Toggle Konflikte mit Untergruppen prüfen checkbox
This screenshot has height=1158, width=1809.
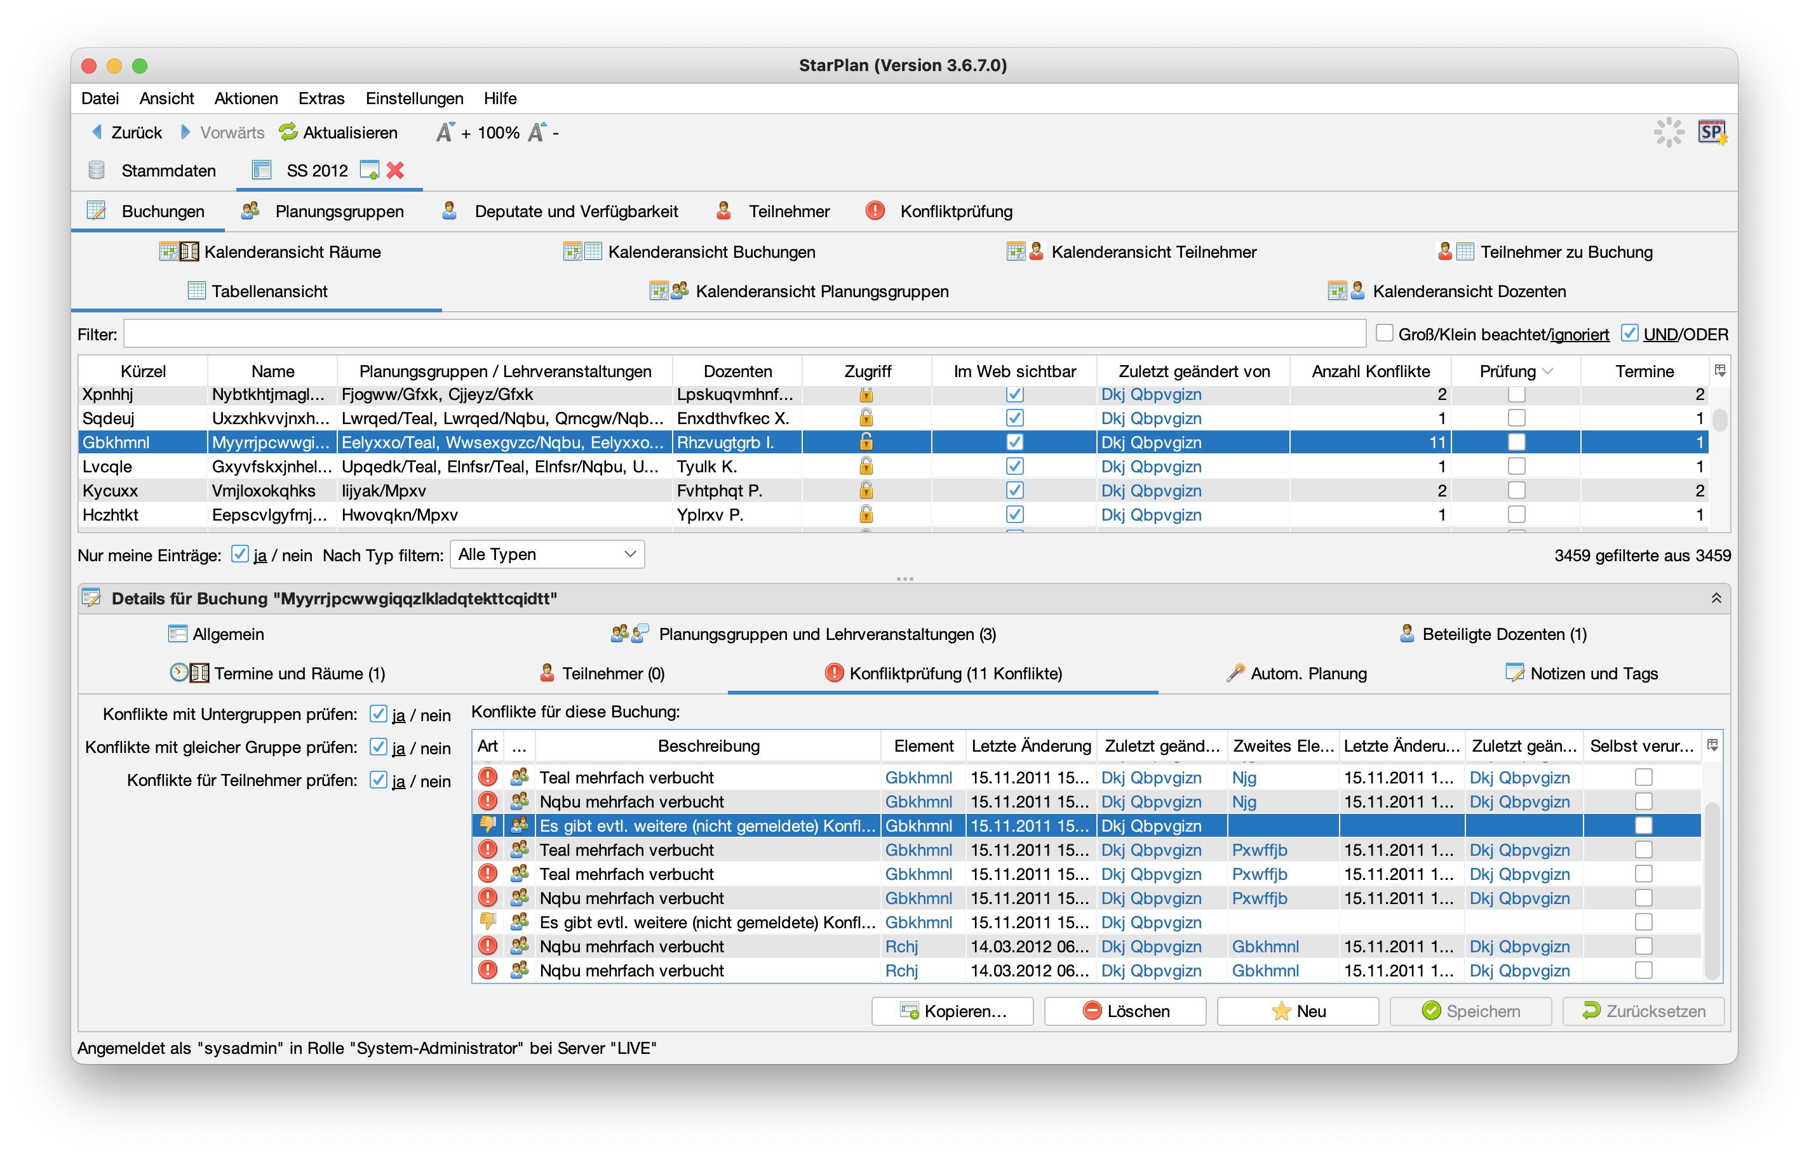point(379,714)
